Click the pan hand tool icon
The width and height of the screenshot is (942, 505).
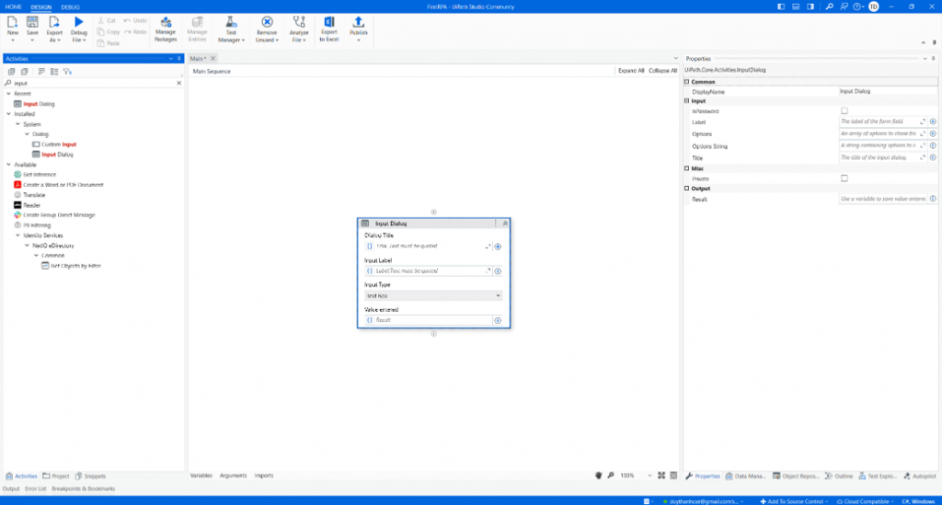598,476
